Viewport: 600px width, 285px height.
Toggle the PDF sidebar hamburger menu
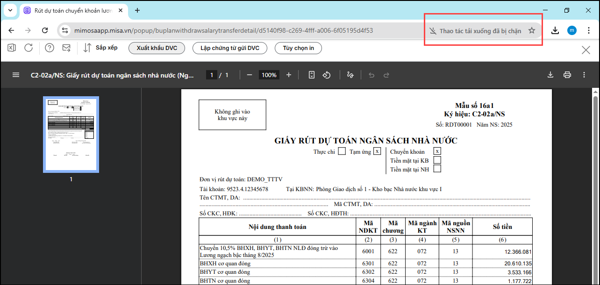tap(16, 75)
